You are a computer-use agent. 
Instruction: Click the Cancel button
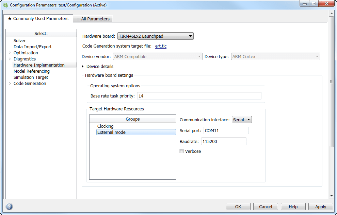265,206
